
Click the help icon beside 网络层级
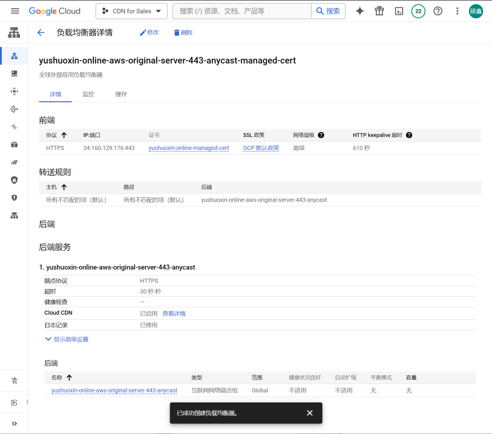[321, 135]
